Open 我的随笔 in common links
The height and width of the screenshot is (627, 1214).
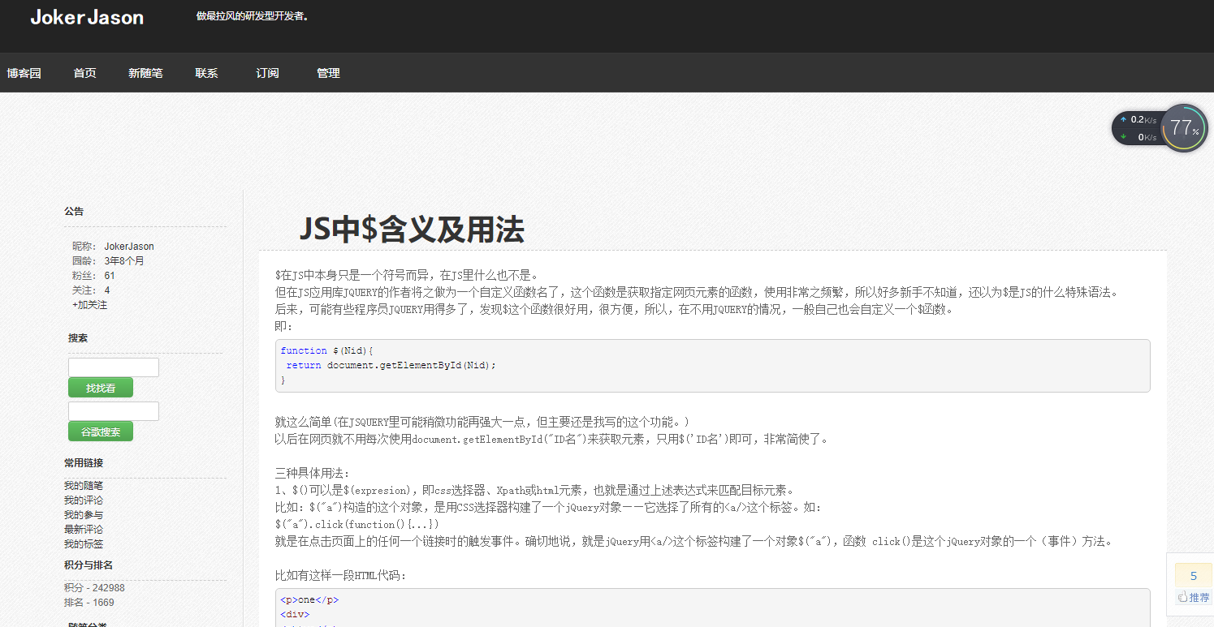84,486
